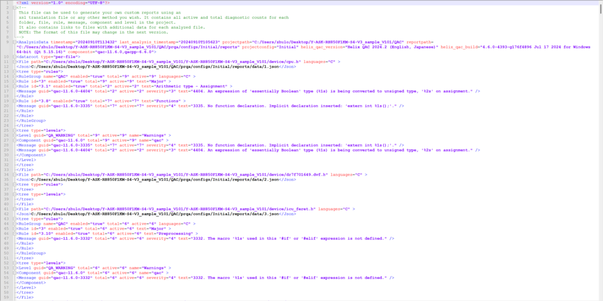Collapse the RuleGroup fold marker on line 14

click(x=15, y=76)
